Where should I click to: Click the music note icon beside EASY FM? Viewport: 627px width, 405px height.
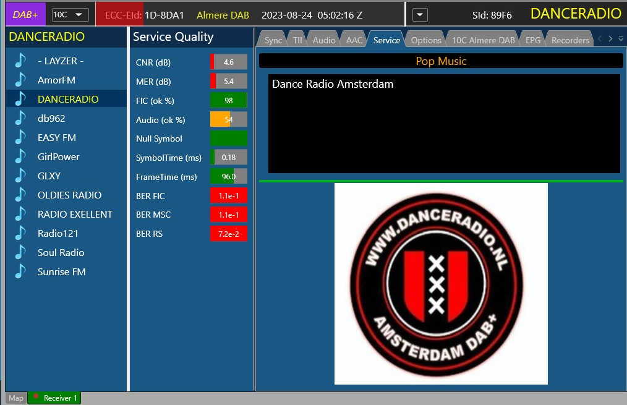[x=20, y=137]
